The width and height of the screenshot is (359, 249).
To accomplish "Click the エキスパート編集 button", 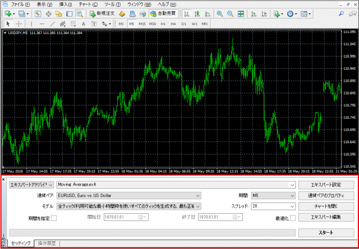I will point(326,217).
